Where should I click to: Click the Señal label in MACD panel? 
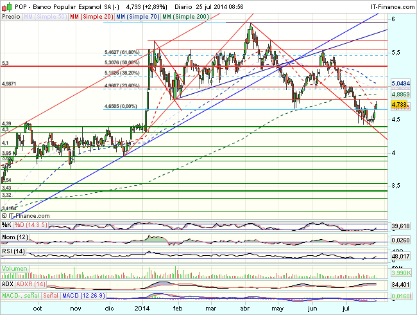[51, 296]
